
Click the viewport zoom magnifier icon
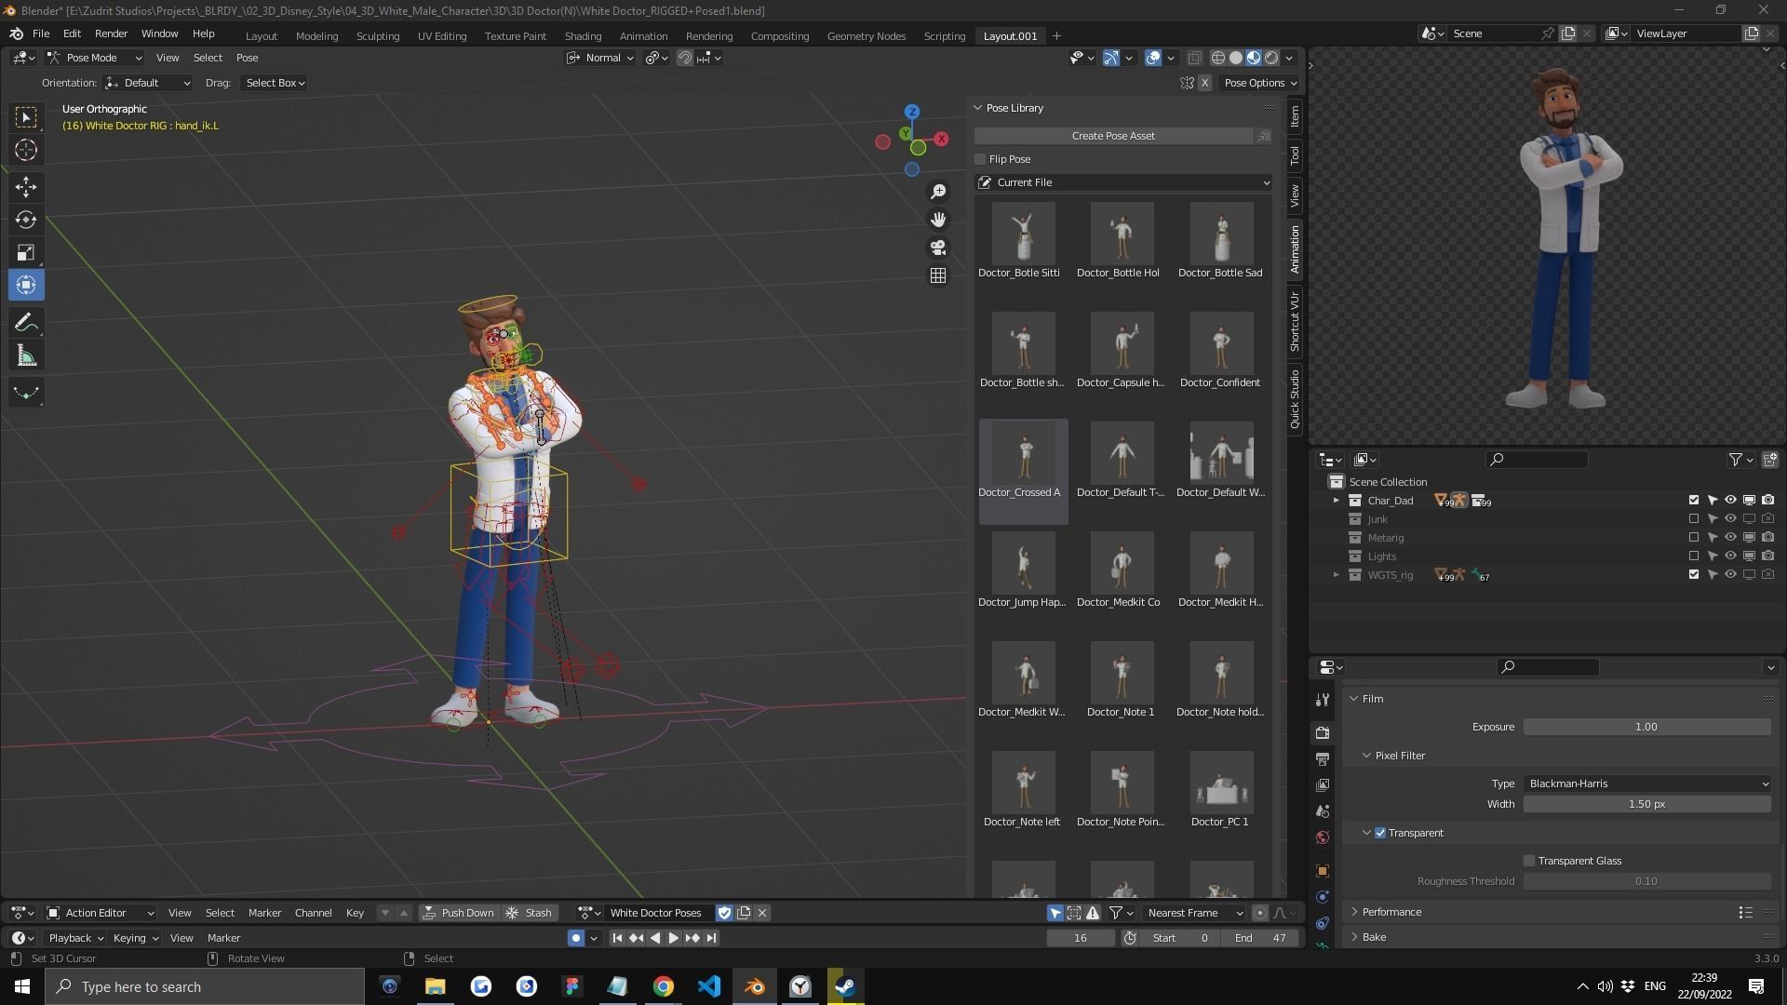pyautogui.click(x=938, y=191)
